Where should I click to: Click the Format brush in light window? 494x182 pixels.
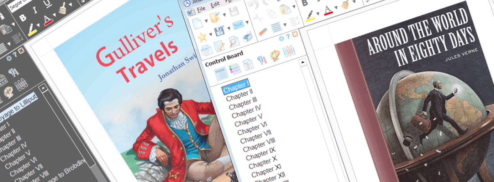pyautogui.click(x=345, y=5)
